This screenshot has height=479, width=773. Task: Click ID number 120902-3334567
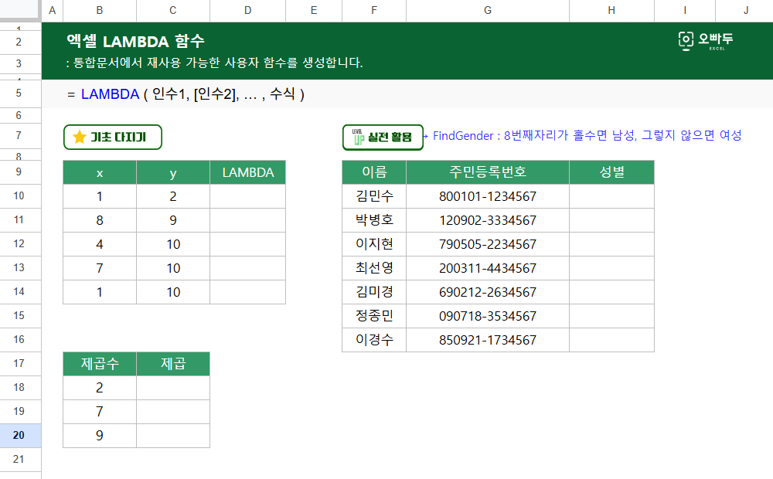point(488,220)
